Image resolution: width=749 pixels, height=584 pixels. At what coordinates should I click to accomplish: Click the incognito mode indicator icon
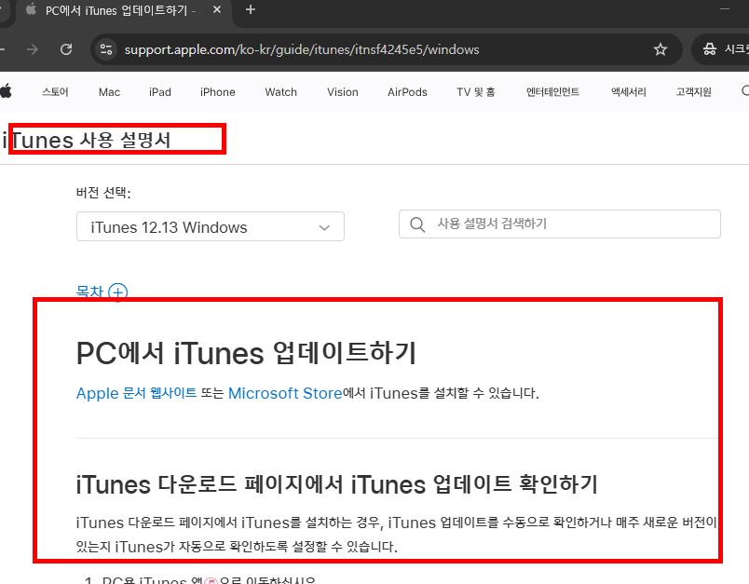[710, 48]
